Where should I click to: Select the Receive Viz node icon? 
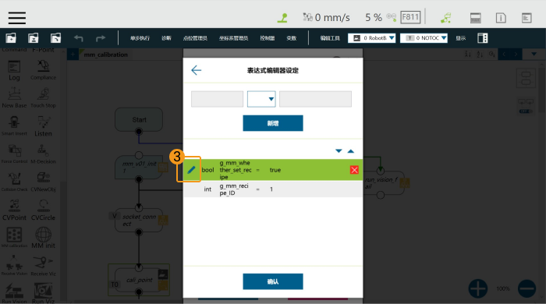[43, 266]
